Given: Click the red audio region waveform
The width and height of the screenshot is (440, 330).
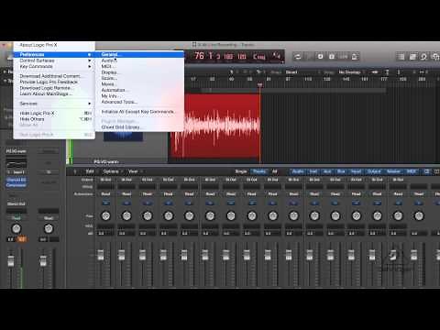Looking at the screenshot, I should tap(214, 126).
